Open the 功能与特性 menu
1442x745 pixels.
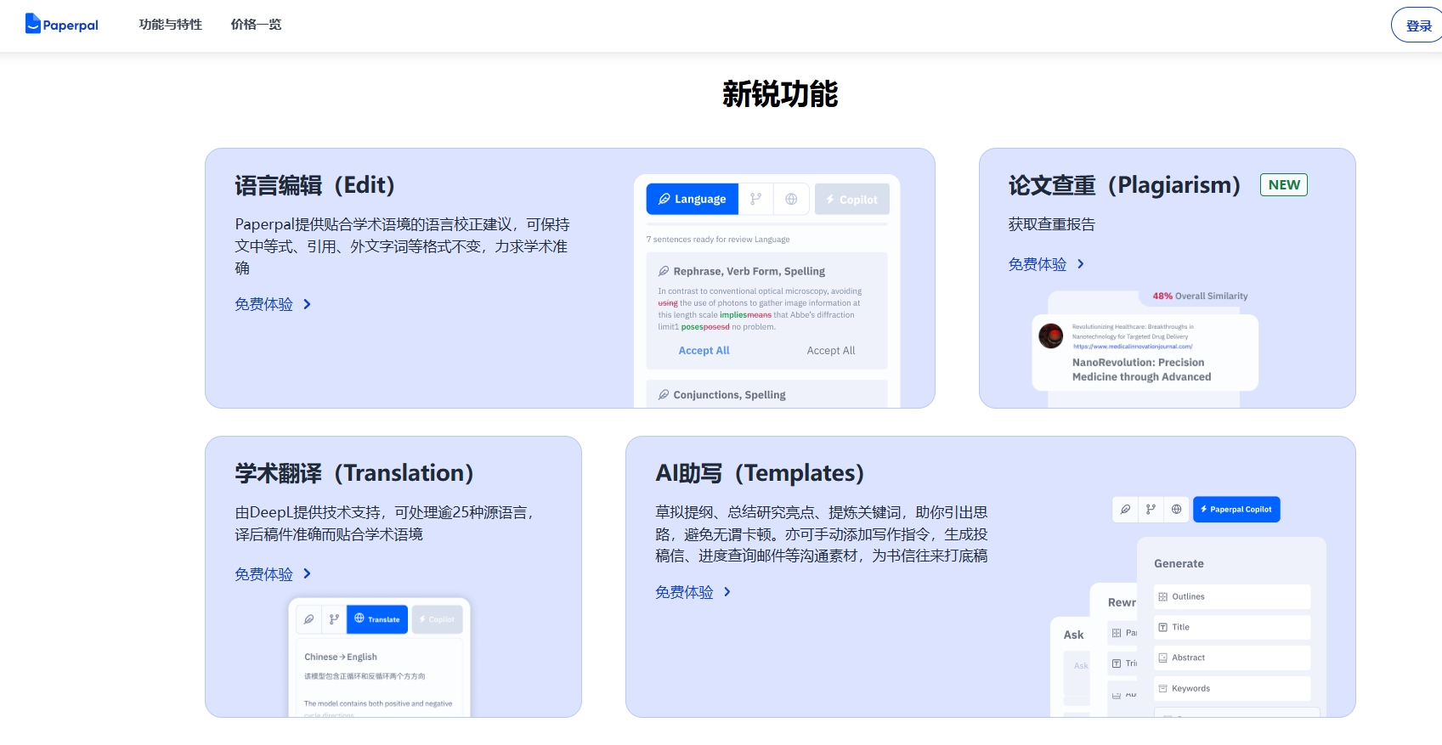pos(170,25)
